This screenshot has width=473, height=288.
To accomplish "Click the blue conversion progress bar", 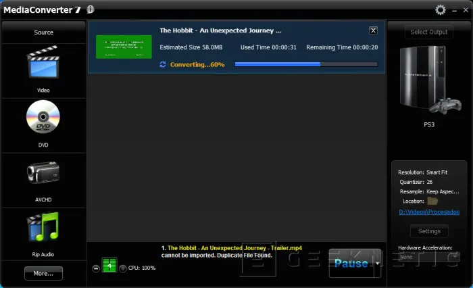I will [306, 64].
